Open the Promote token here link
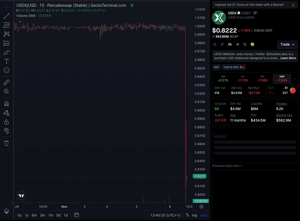The width and height of the screenshot is (300, 221). 227,166
